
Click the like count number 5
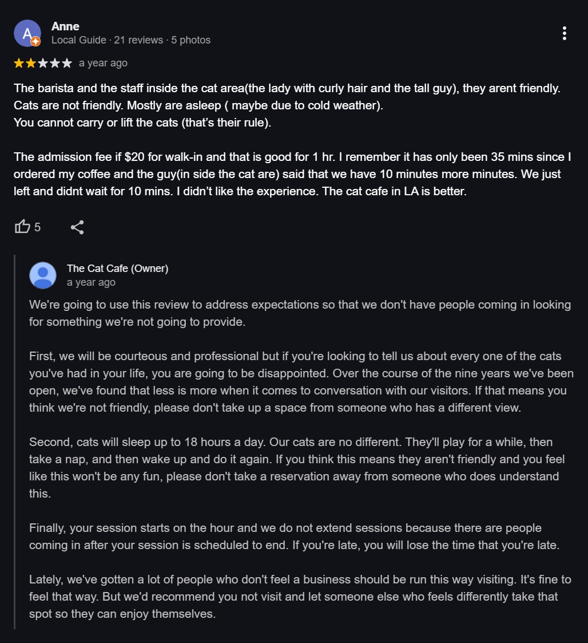[x=37, y=227]
